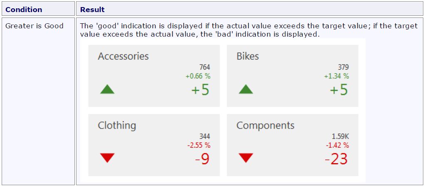Click the Greater is Good condition cell
This screenshot has width=425, height=186.
tap(35, 26)
